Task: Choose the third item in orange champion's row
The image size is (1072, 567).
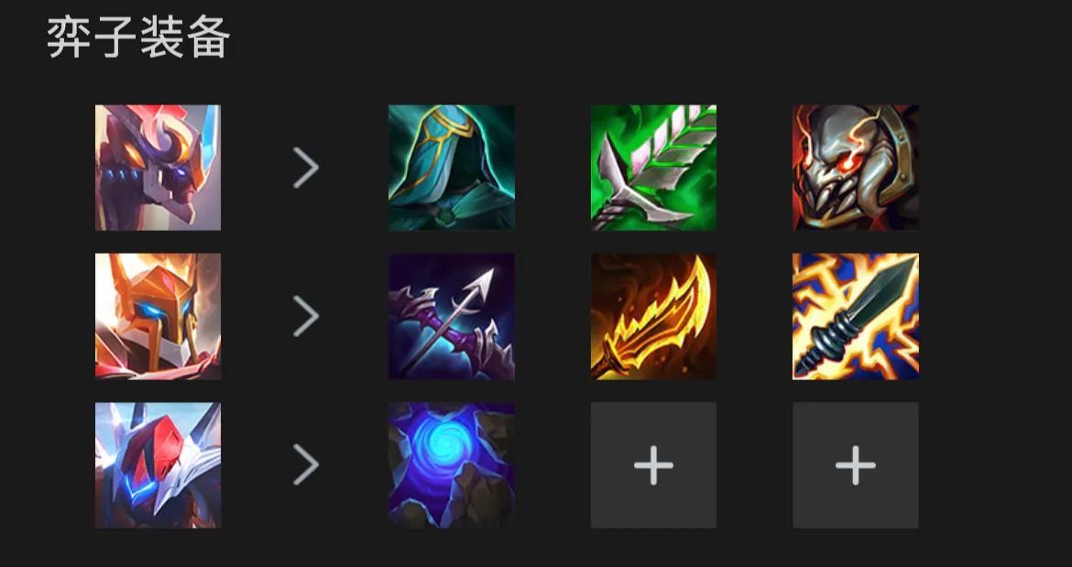Action: (x=855, y=316)
